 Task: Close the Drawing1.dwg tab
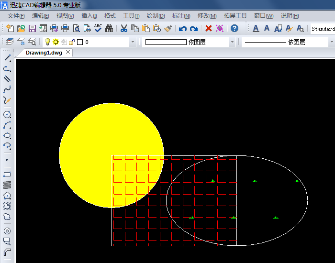click(x=68, y=52)
